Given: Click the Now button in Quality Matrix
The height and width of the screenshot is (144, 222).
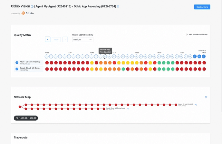Looking at the screenshot, I should pyautogui.click(x=56, y=39).
